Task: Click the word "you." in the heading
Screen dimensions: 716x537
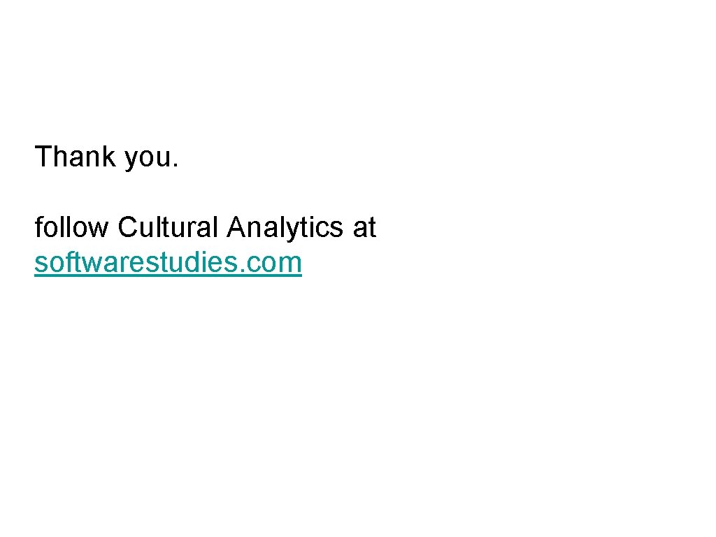Action: [x=152, y=158]
